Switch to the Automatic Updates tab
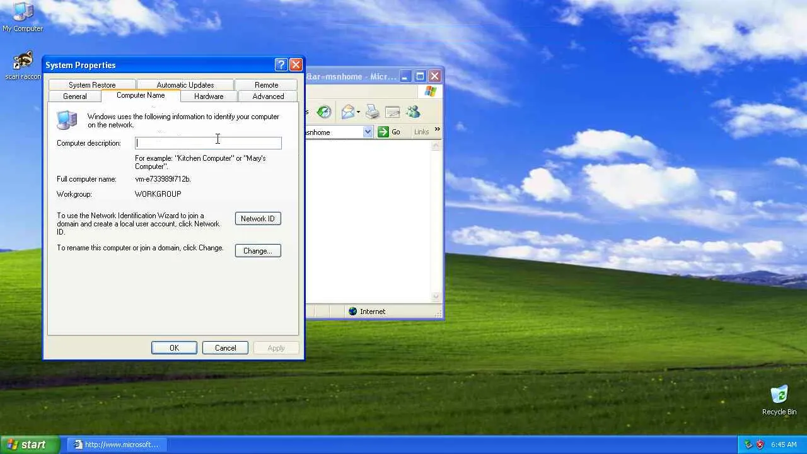Screen dimensions: 807x454 pos(185,85)
